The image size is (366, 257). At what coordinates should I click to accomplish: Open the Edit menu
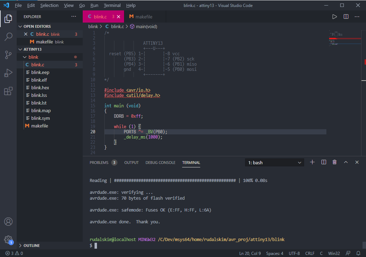point(31,5)
